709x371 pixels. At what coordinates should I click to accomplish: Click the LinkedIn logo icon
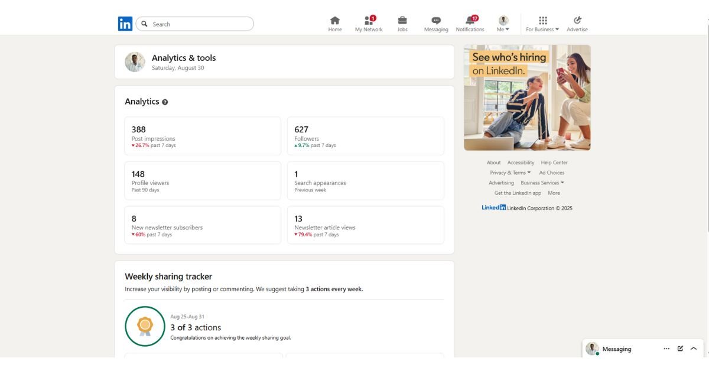125,24
